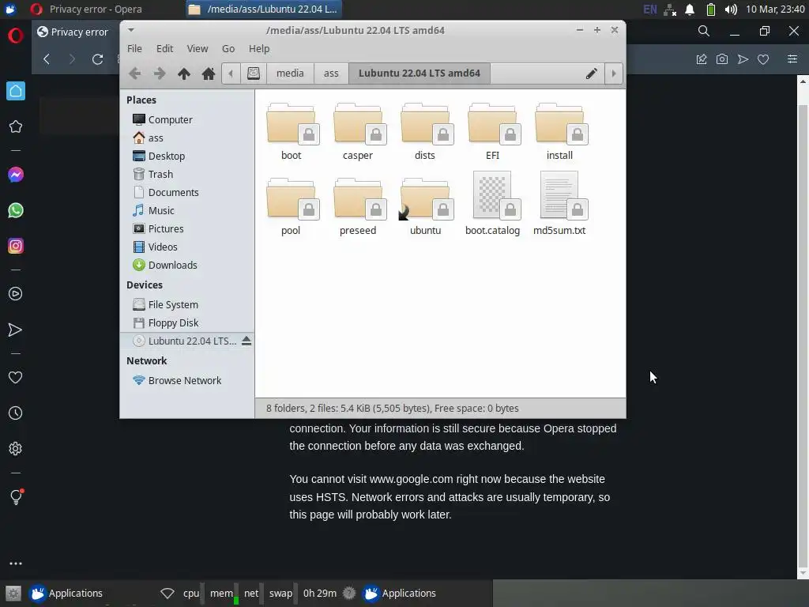Take Opera snapshot camera icon
This screenshot has width=809, height=607.
click(x=722, y=59)
